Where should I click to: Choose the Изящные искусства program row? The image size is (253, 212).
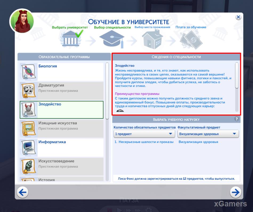(62, 129)
